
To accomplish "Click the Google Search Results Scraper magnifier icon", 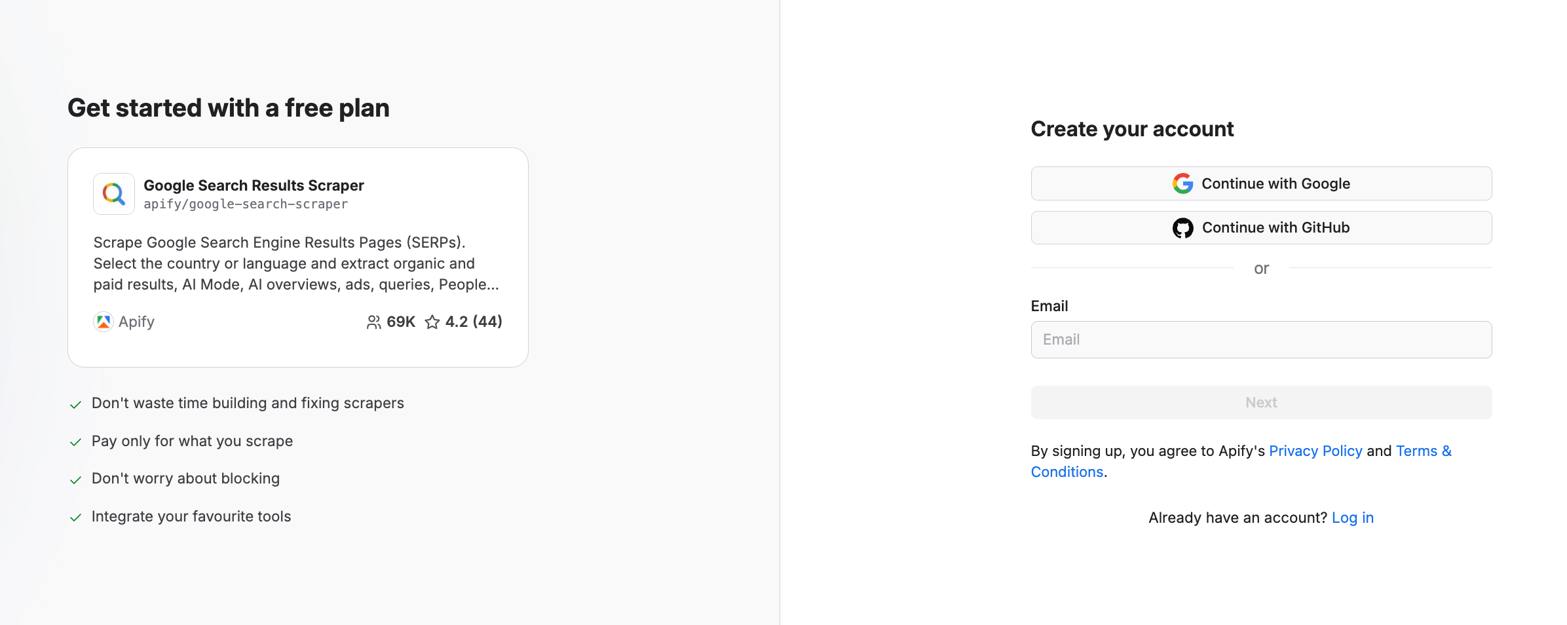I will point(113,193).
